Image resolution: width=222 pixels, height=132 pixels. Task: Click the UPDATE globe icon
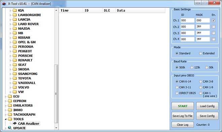pos(10,128)
